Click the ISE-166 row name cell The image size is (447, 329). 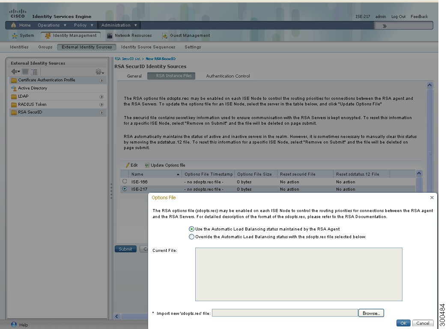[x=140, y=182]
